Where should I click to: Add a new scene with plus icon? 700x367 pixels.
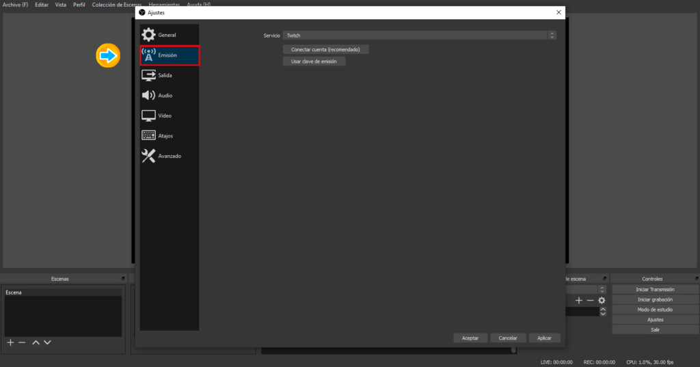[x=10, y=342]
